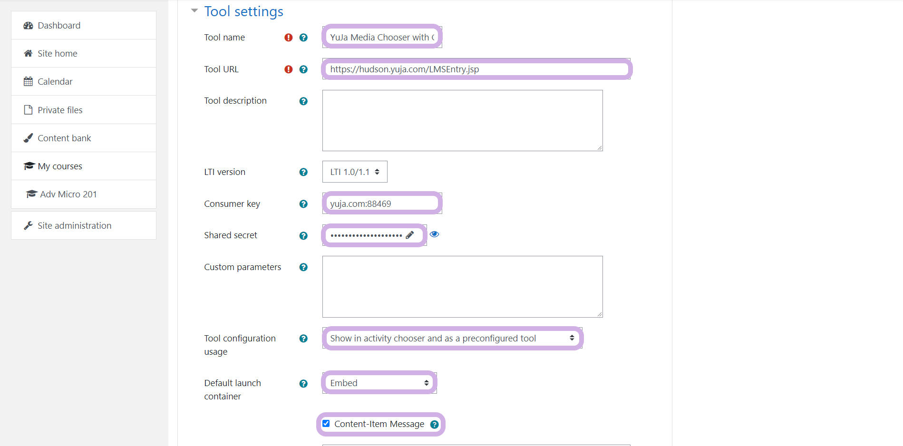Collapse the Tool settings section
903x446 pixels.
pyautogui.click(x=194, y=11)
